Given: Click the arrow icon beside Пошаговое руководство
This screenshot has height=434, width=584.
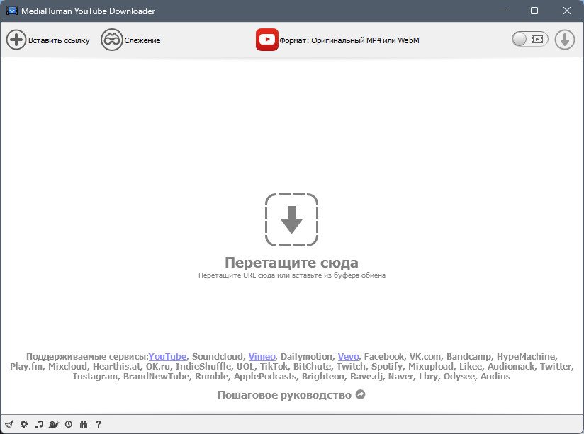Looking at the screenshot, I should pos(361,394).
